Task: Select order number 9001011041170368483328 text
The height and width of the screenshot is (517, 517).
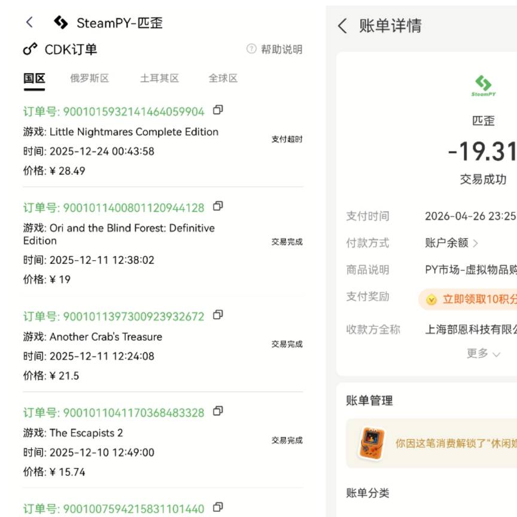Action: point(133,413)
